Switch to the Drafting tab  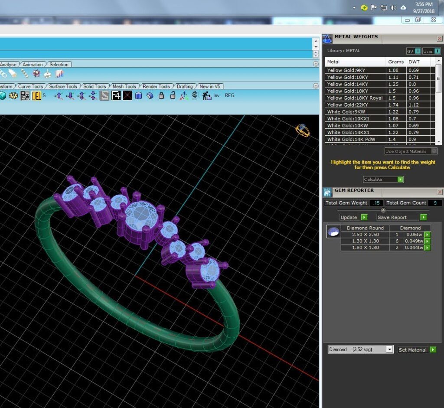pos(185,86)
